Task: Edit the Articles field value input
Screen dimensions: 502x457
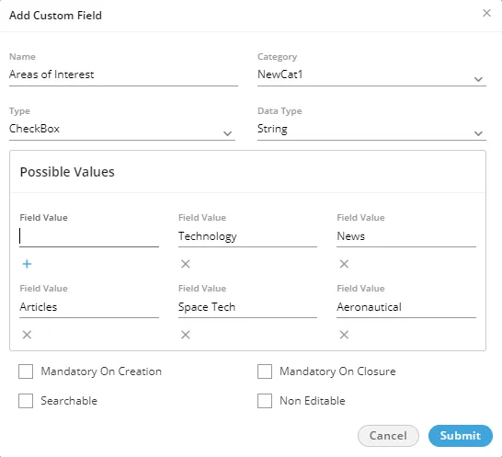Action: point(89,308)
